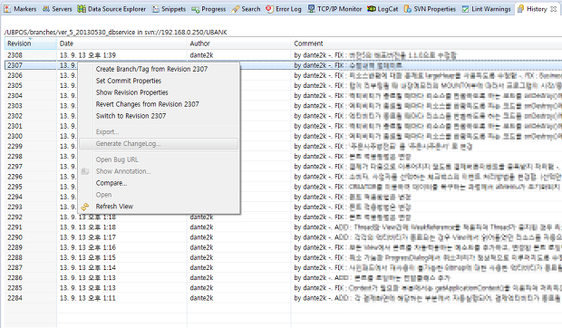
Task: Select revision 2288 row
Action: (283, 258)
